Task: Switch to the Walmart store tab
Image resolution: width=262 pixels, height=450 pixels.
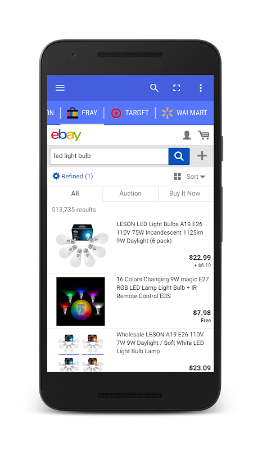Action: tap(184, 113)
